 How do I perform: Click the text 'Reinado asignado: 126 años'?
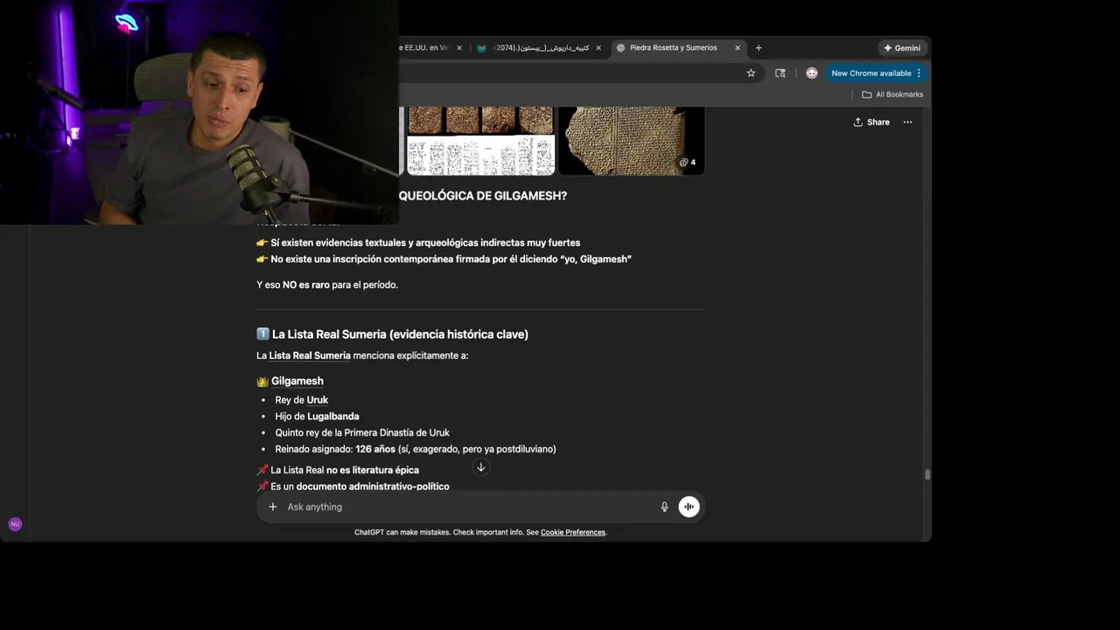coord(335,449)
